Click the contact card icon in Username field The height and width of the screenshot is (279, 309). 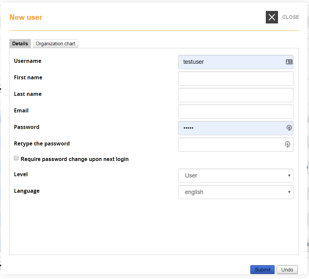tap(289, 62)
